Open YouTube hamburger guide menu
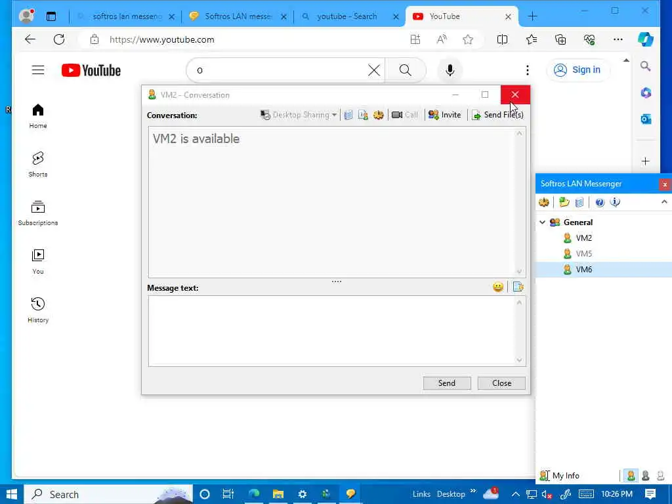Viewport: 672px width, 504px height. click(x=38, y=70)
